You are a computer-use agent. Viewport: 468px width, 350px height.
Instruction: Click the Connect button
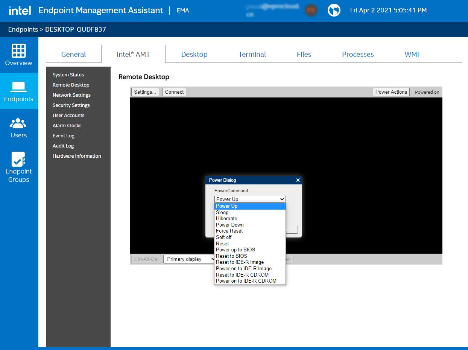click(174, 92)
